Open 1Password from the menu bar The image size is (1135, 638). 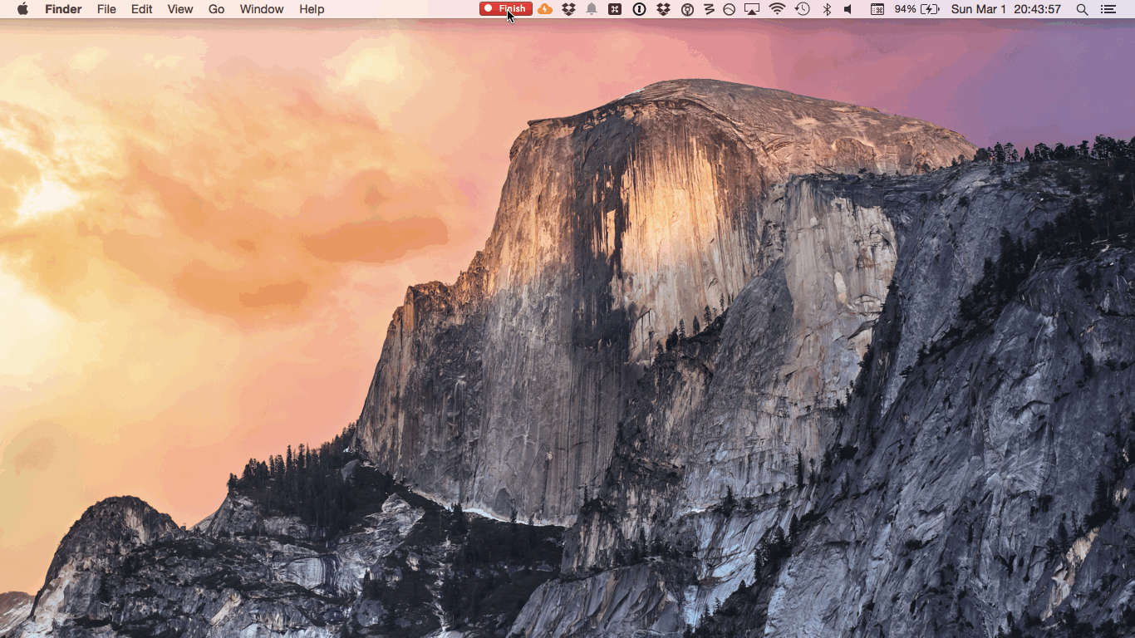[638, 9]
